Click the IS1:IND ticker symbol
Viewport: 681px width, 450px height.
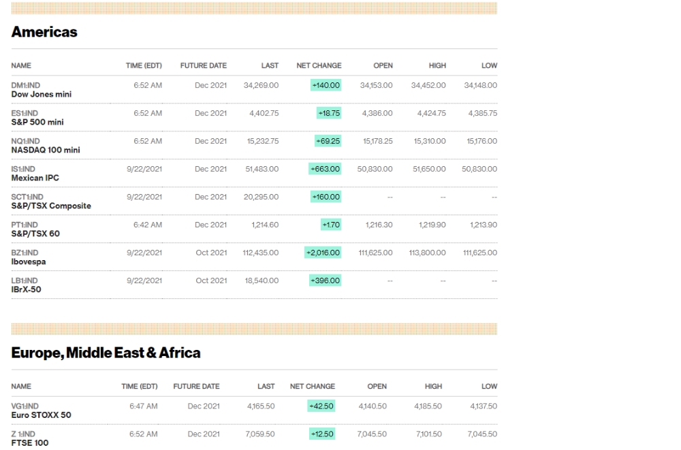(x=23, y=169)
